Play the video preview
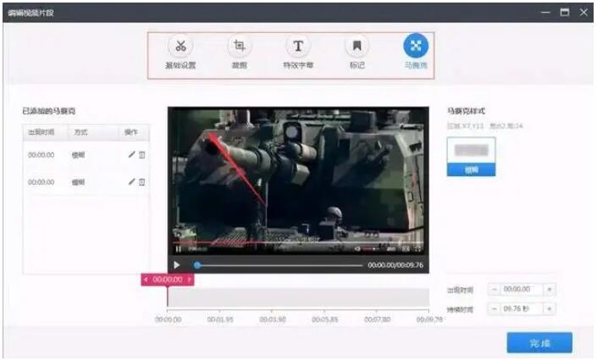 (177, 265)
